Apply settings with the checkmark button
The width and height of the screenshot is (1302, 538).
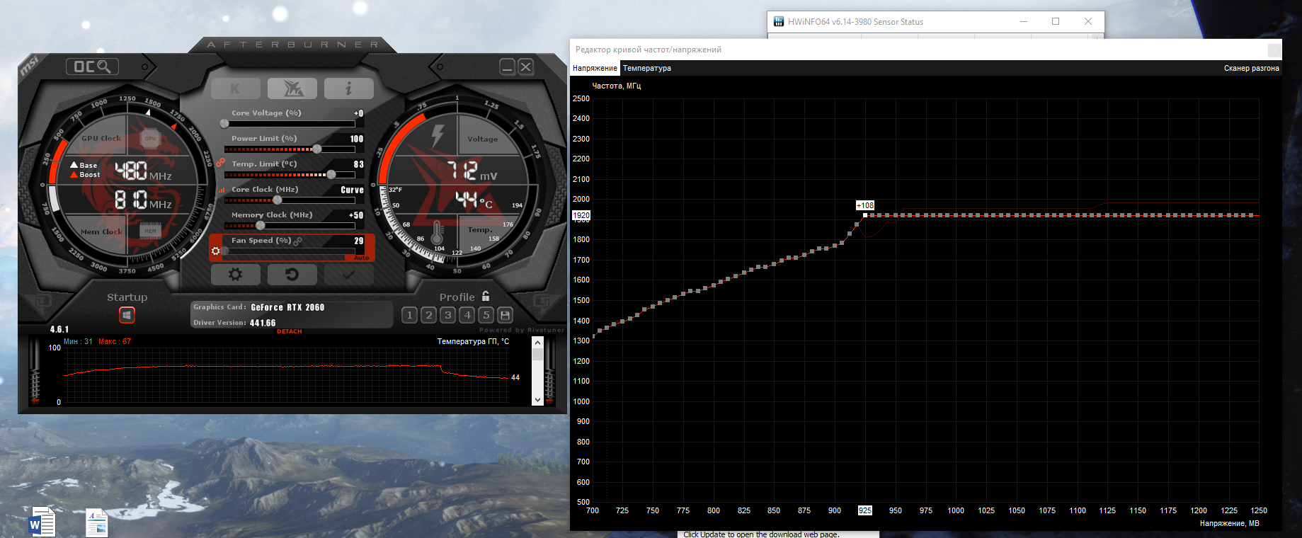(x=349, y=275)
